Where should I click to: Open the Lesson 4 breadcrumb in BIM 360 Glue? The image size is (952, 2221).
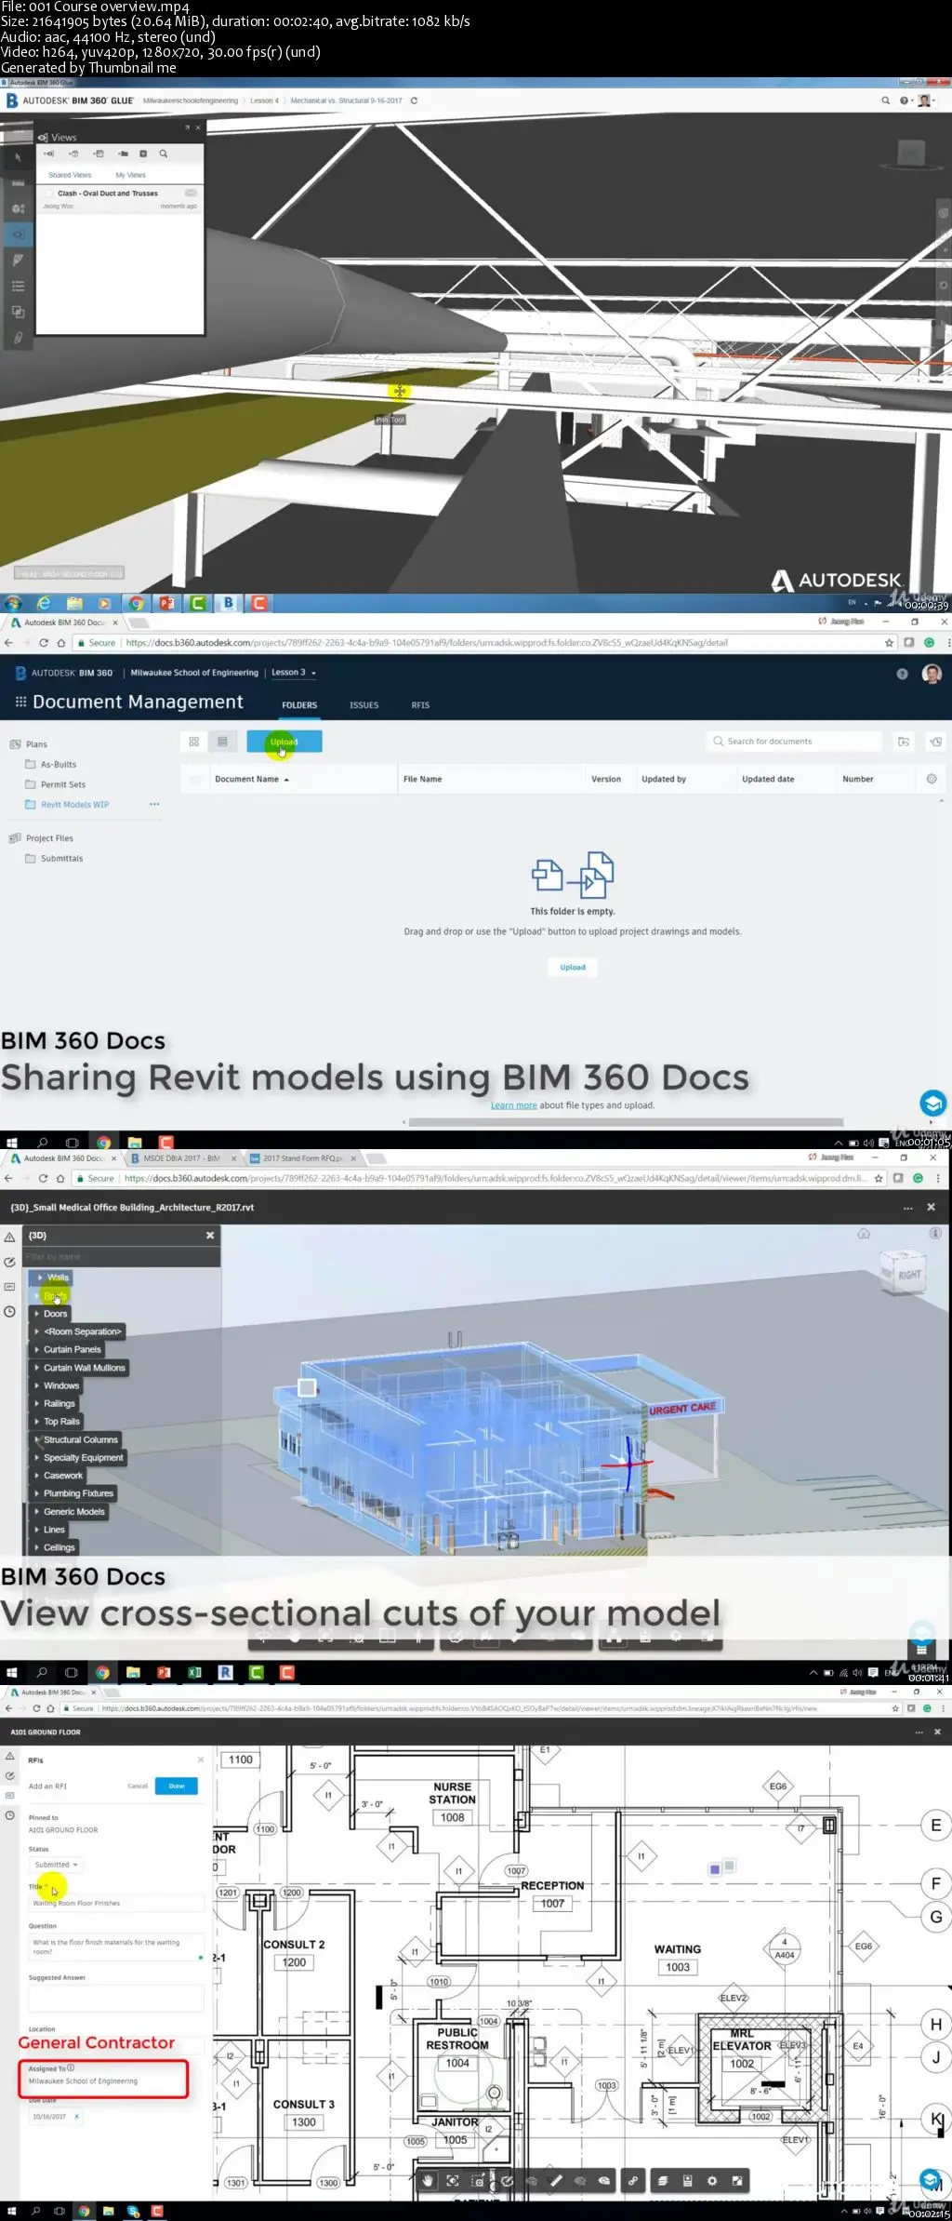click(264, 100)
